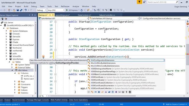
Task: Click Add to Source Control in status bar
Action: point(175,104)
